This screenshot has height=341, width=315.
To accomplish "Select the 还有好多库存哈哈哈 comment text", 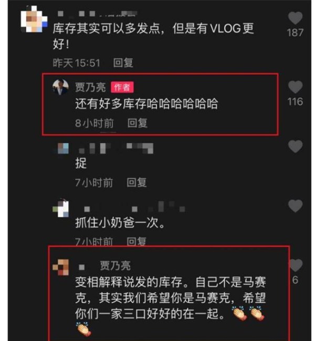I will click(146, 104).
